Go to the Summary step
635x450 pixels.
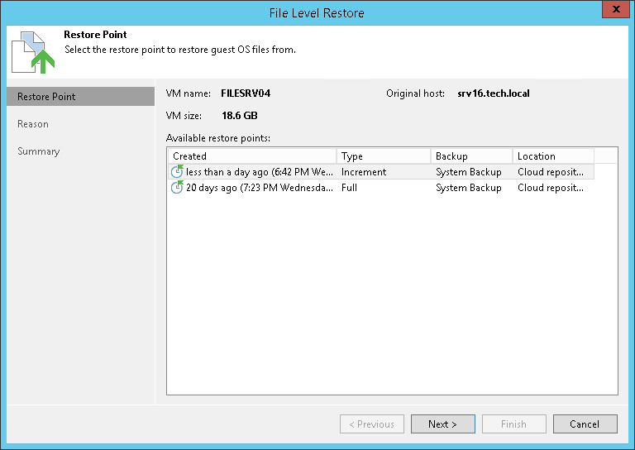click(x=39, y=151)
